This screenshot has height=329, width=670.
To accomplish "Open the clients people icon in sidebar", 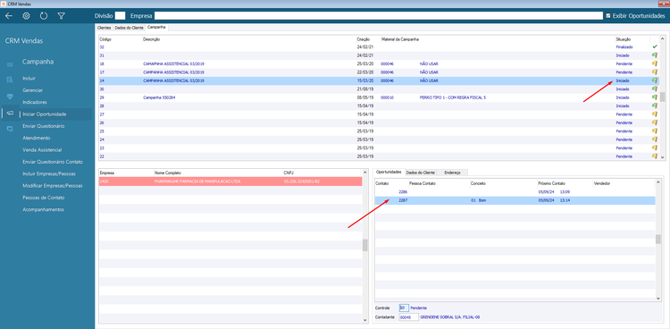I will coord(10,80).
